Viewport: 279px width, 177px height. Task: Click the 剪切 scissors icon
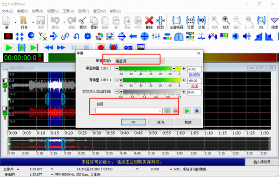click(83, 22)
